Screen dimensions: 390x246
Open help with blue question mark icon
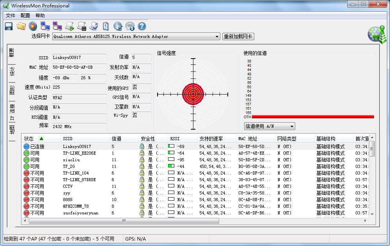[142, 26]
